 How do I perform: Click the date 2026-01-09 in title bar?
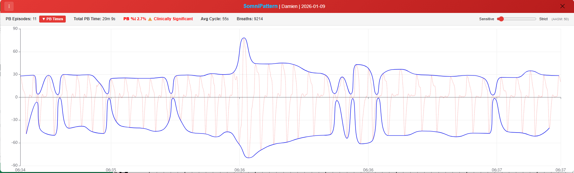click(x=313, y=6)
